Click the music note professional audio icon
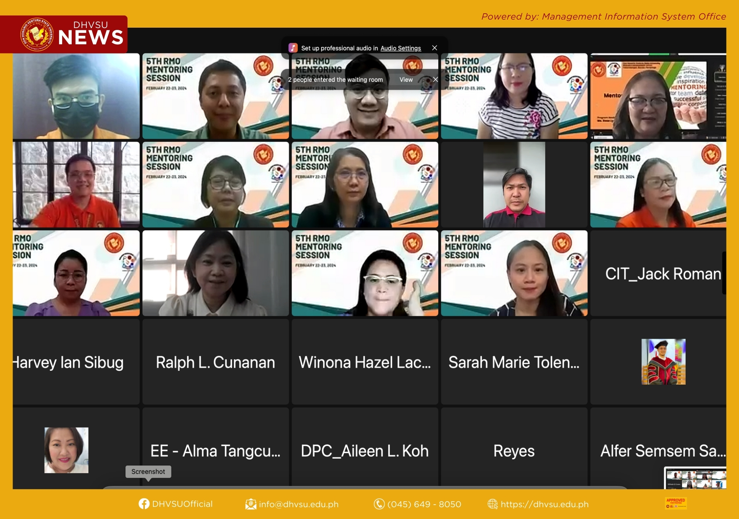 [x=293, y=48]
